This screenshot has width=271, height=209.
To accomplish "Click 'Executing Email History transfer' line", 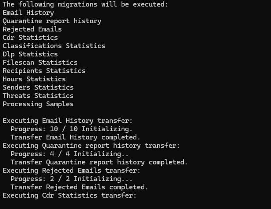I will click(68, 121).
